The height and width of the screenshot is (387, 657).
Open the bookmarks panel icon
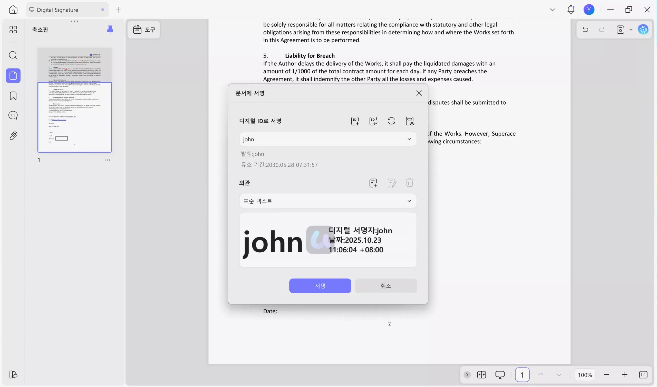[x=13, y=96]
